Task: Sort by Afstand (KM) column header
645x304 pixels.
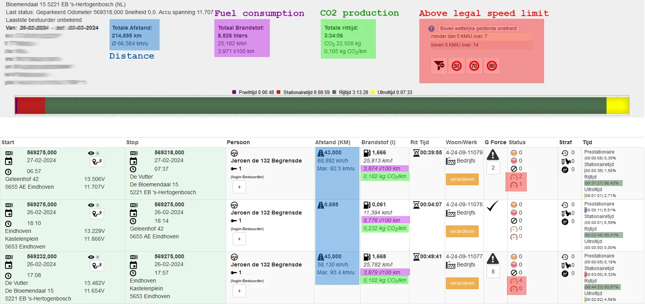Action: [333, 142]
